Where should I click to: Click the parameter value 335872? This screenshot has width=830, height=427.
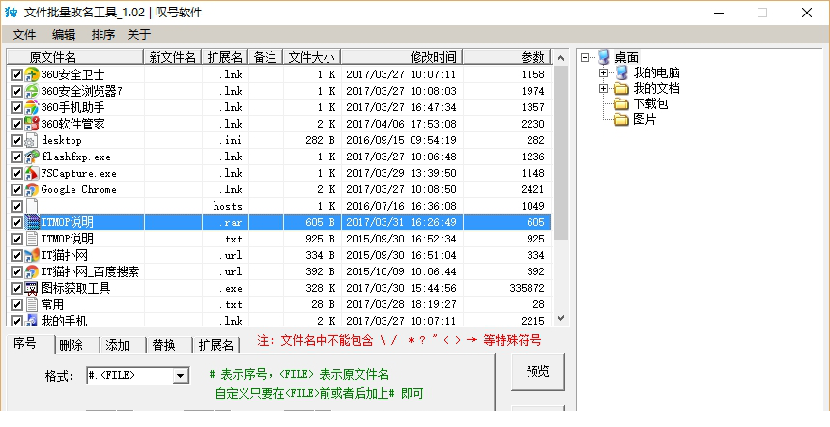527,289
